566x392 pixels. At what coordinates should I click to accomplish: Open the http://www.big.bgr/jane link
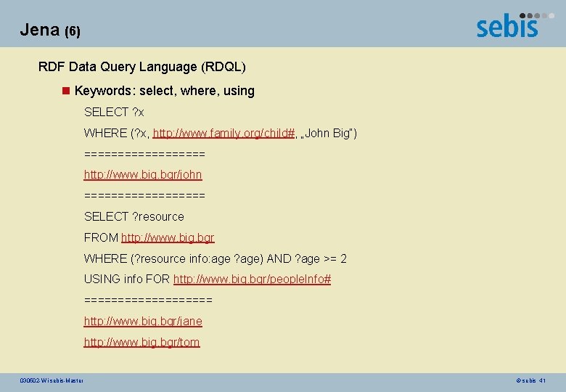tap(143, 322)
